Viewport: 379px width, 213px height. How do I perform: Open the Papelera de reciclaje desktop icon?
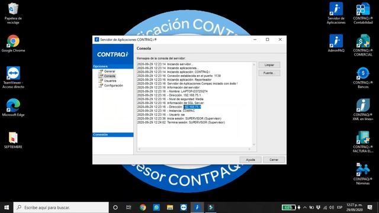click(13, 13)
